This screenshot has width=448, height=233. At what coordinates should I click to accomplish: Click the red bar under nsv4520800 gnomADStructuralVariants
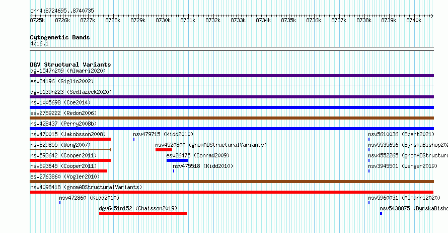point(164,150)
